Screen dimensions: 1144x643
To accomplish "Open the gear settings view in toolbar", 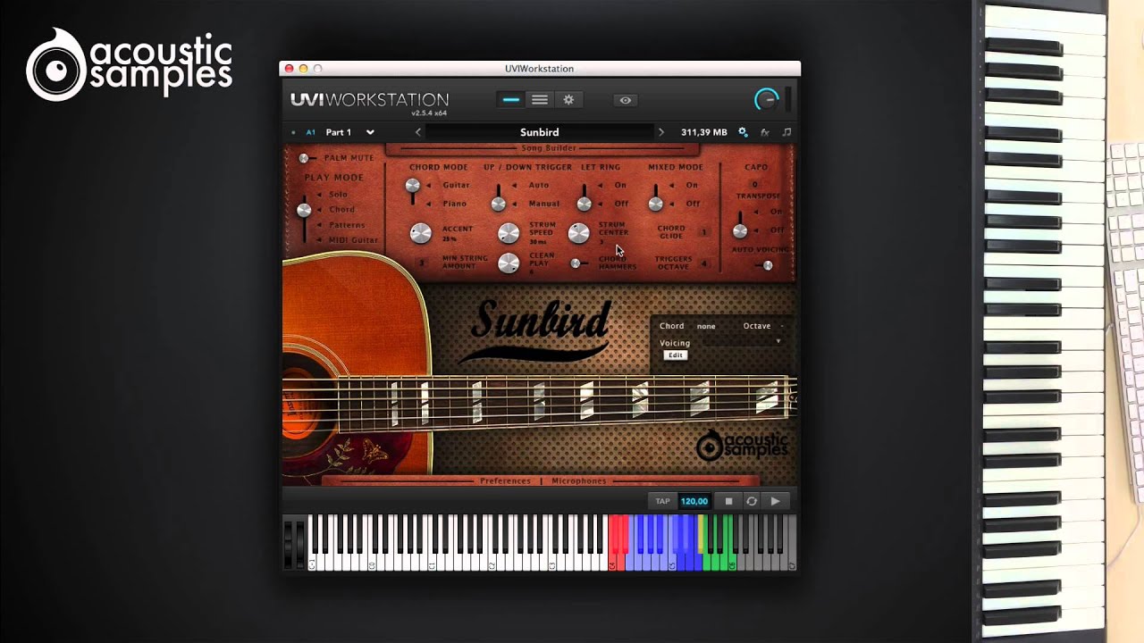I will [x=568, y=100].
